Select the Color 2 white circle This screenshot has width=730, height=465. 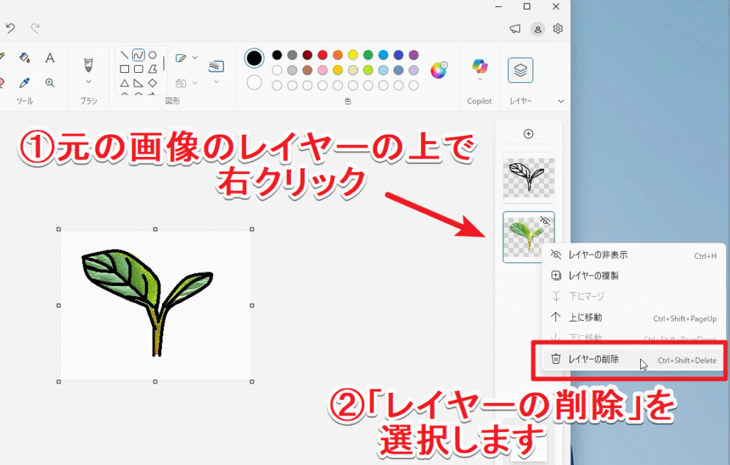255,83
